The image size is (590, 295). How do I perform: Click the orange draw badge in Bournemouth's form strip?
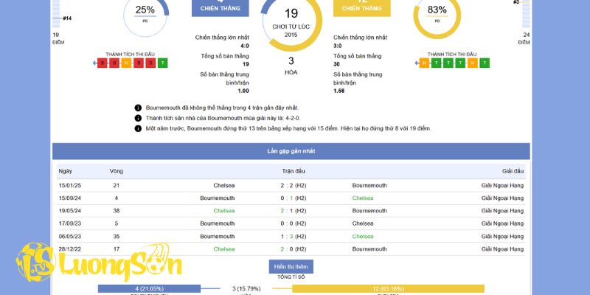(x=126, y=63)
